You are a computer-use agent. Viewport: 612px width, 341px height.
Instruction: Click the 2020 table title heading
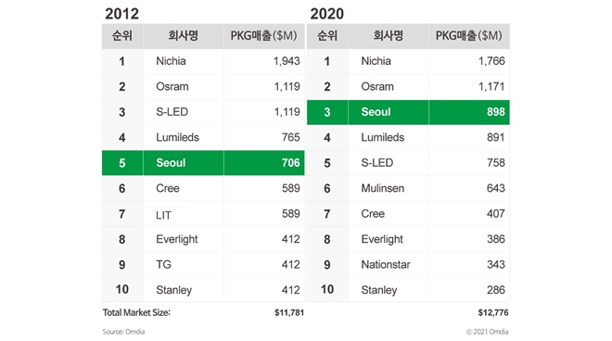pos(327,14)
